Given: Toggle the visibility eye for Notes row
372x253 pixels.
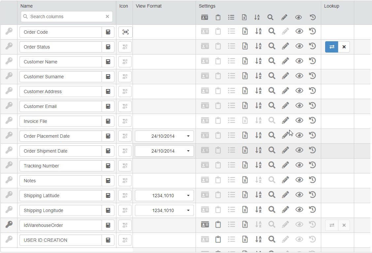Looking at the screenshot, I should 299,180.
